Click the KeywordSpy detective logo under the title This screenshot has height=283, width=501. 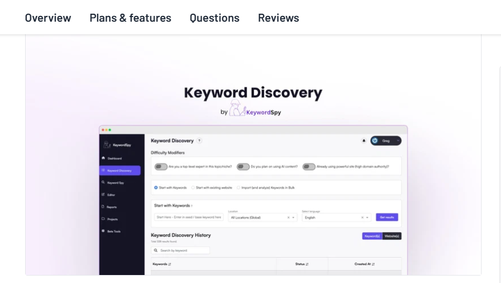(255, 108)
